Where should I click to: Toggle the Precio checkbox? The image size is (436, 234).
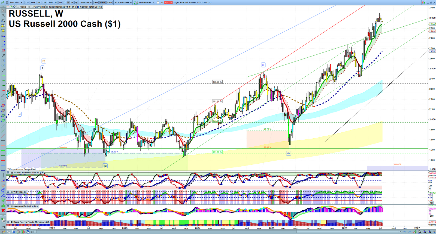tap(18, 7)
